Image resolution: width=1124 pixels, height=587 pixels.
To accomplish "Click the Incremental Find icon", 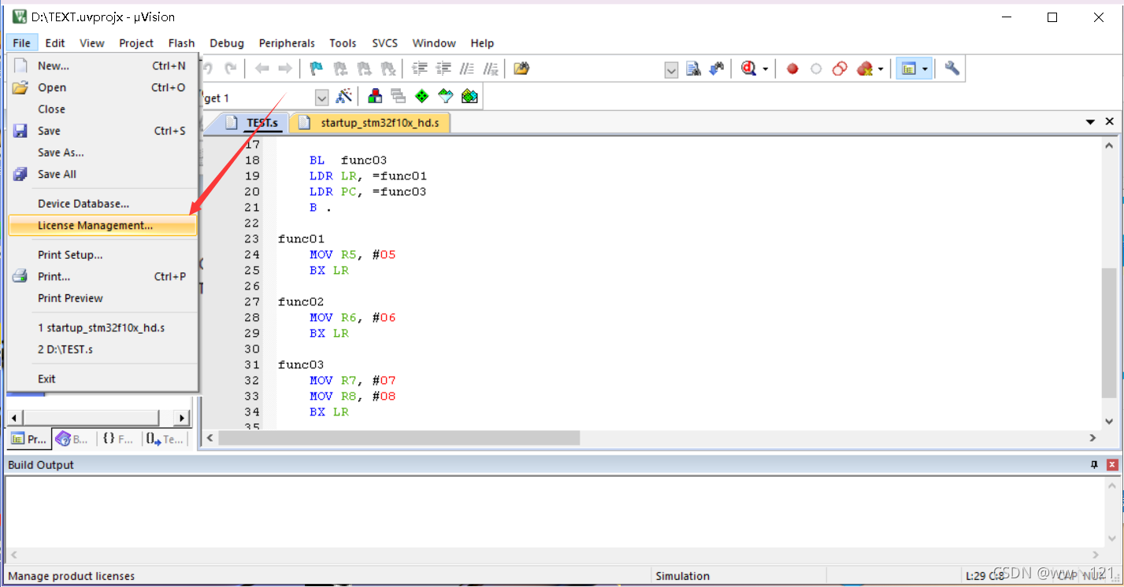I will (x=717, y=69).
